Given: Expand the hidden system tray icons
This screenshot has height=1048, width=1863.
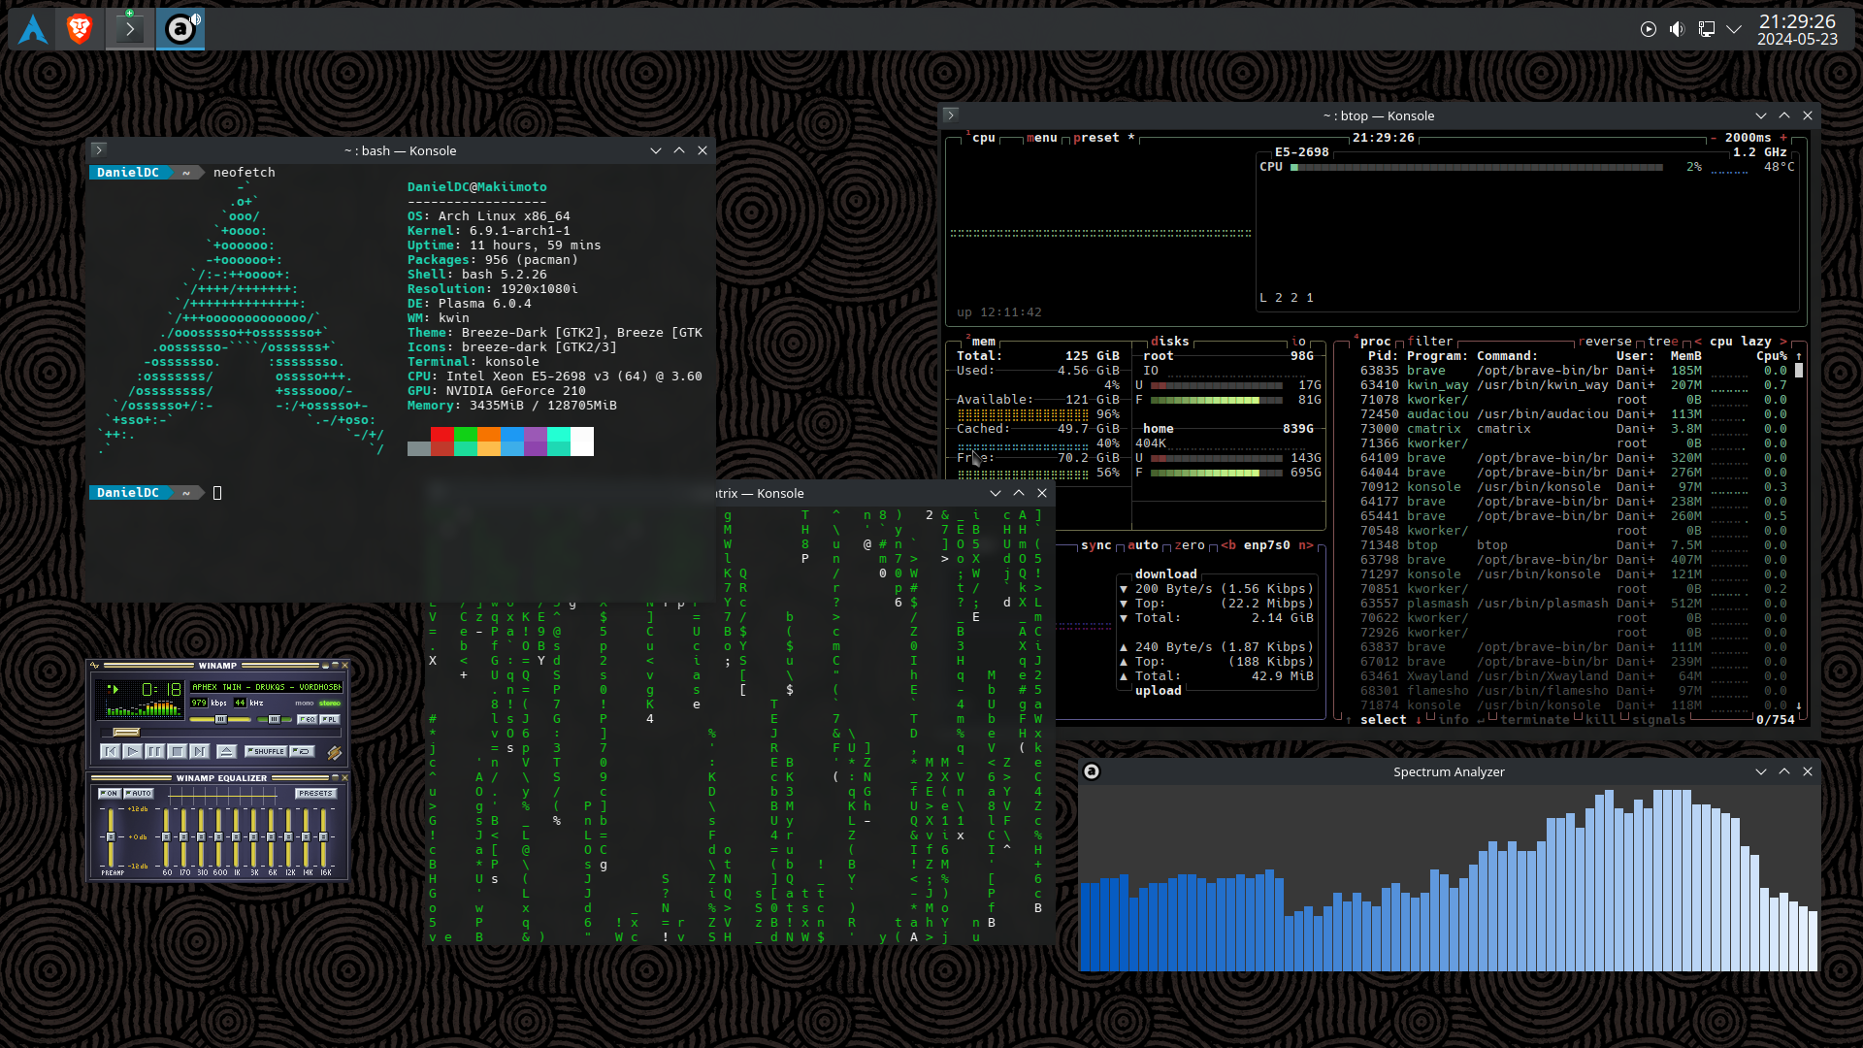Looking at the screenshot, I should click(x=1734, y=29).
